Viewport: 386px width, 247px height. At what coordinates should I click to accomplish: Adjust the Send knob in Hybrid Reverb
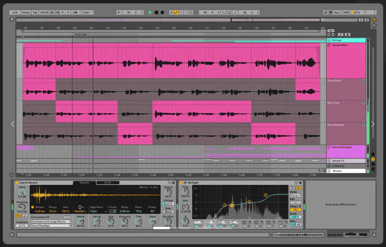click(22, 192)
